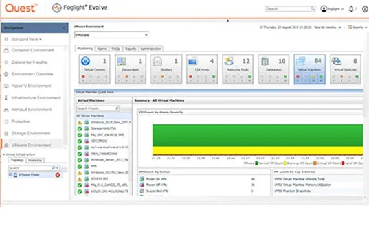The width and height of the screenshot is (369, 236).
Task: Go to Hyper-V Environment
Action: (31, 86)
